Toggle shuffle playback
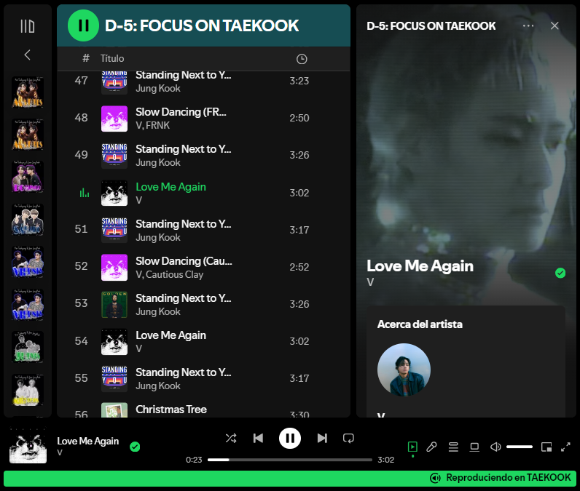Image resolution: width=580 pixels, height=491 pixels. tap(231, 438)
